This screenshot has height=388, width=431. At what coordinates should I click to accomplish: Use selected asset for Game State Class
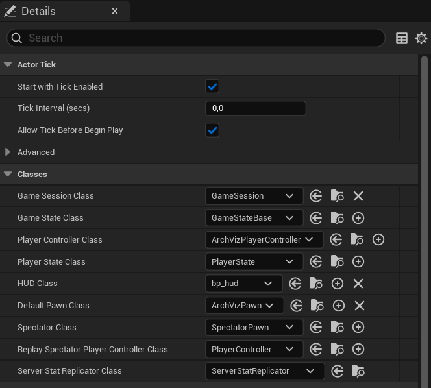pyautogui.click(x=316, y=218)
